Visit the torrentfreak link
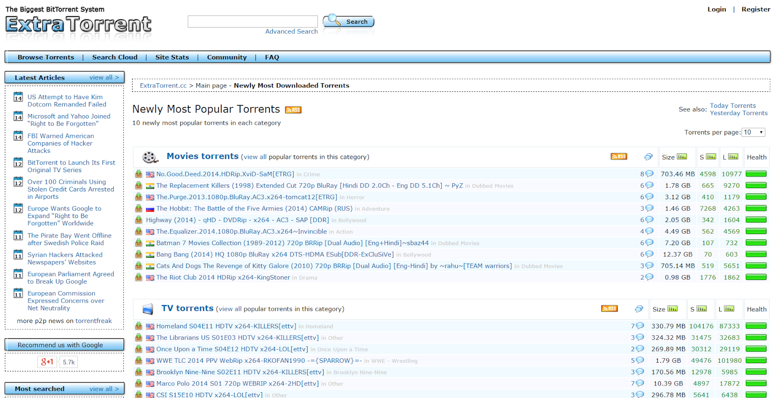Viewport: 774px width, 398px height. pyautogui.click(x=94, y=321)
